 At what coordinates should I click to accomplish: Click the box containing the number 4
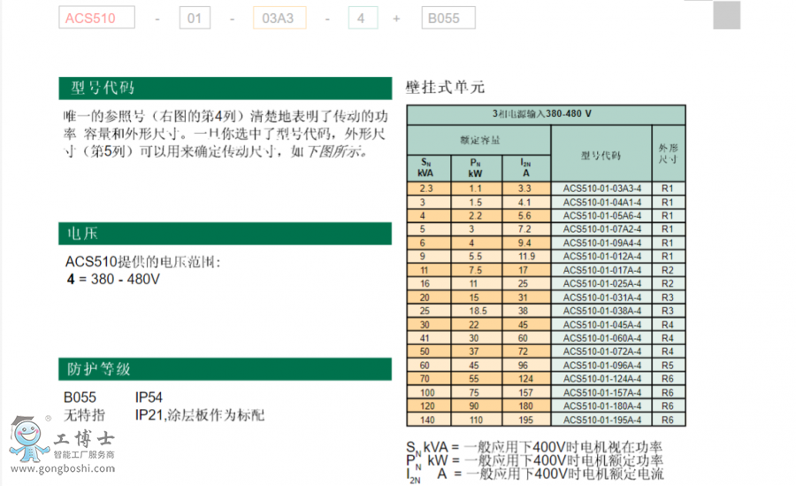coord(363,18)
